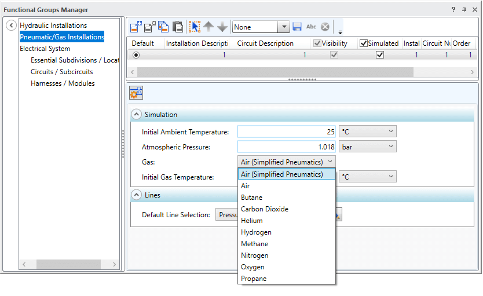483x296 pixels.
Task: Click the gray X cancel icon
Action: (325, 27)
